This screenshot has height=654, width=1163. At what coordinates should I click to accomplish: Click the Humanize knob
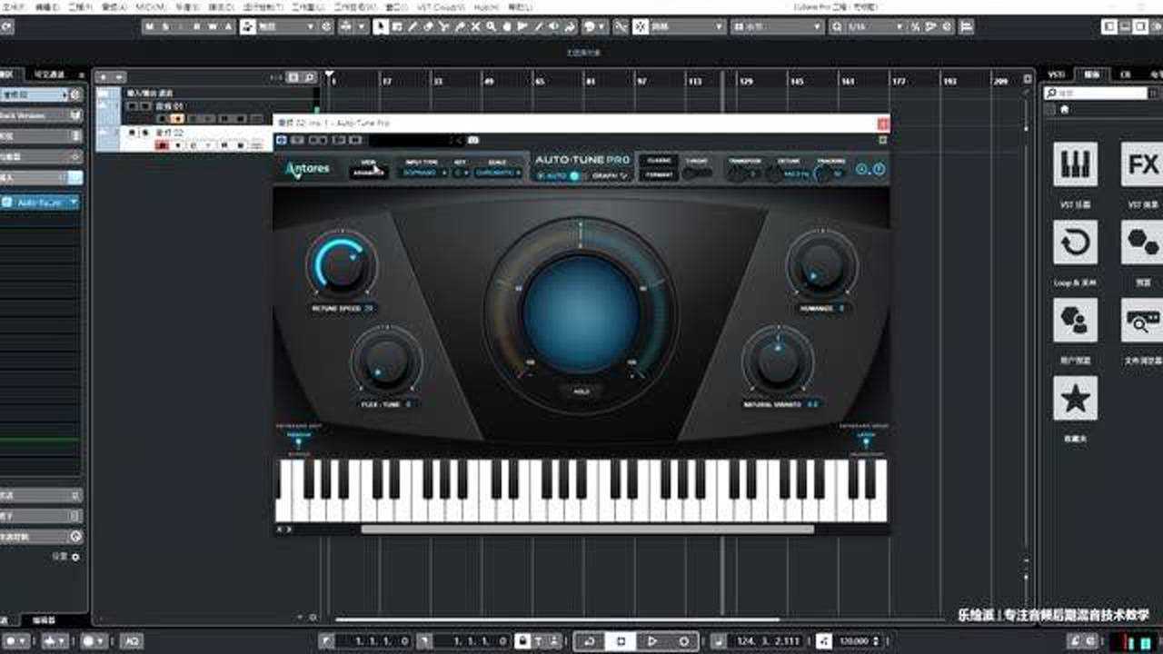(821, 264)
